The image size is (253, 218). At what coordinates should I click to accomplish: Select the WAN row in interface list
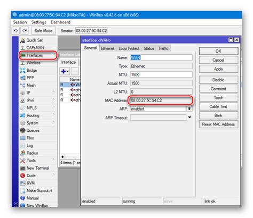70,85
